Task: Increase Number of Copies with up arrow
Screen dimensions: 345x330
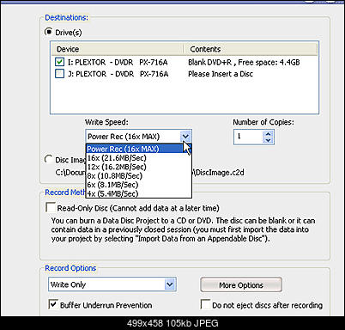Action: (268, 134)
